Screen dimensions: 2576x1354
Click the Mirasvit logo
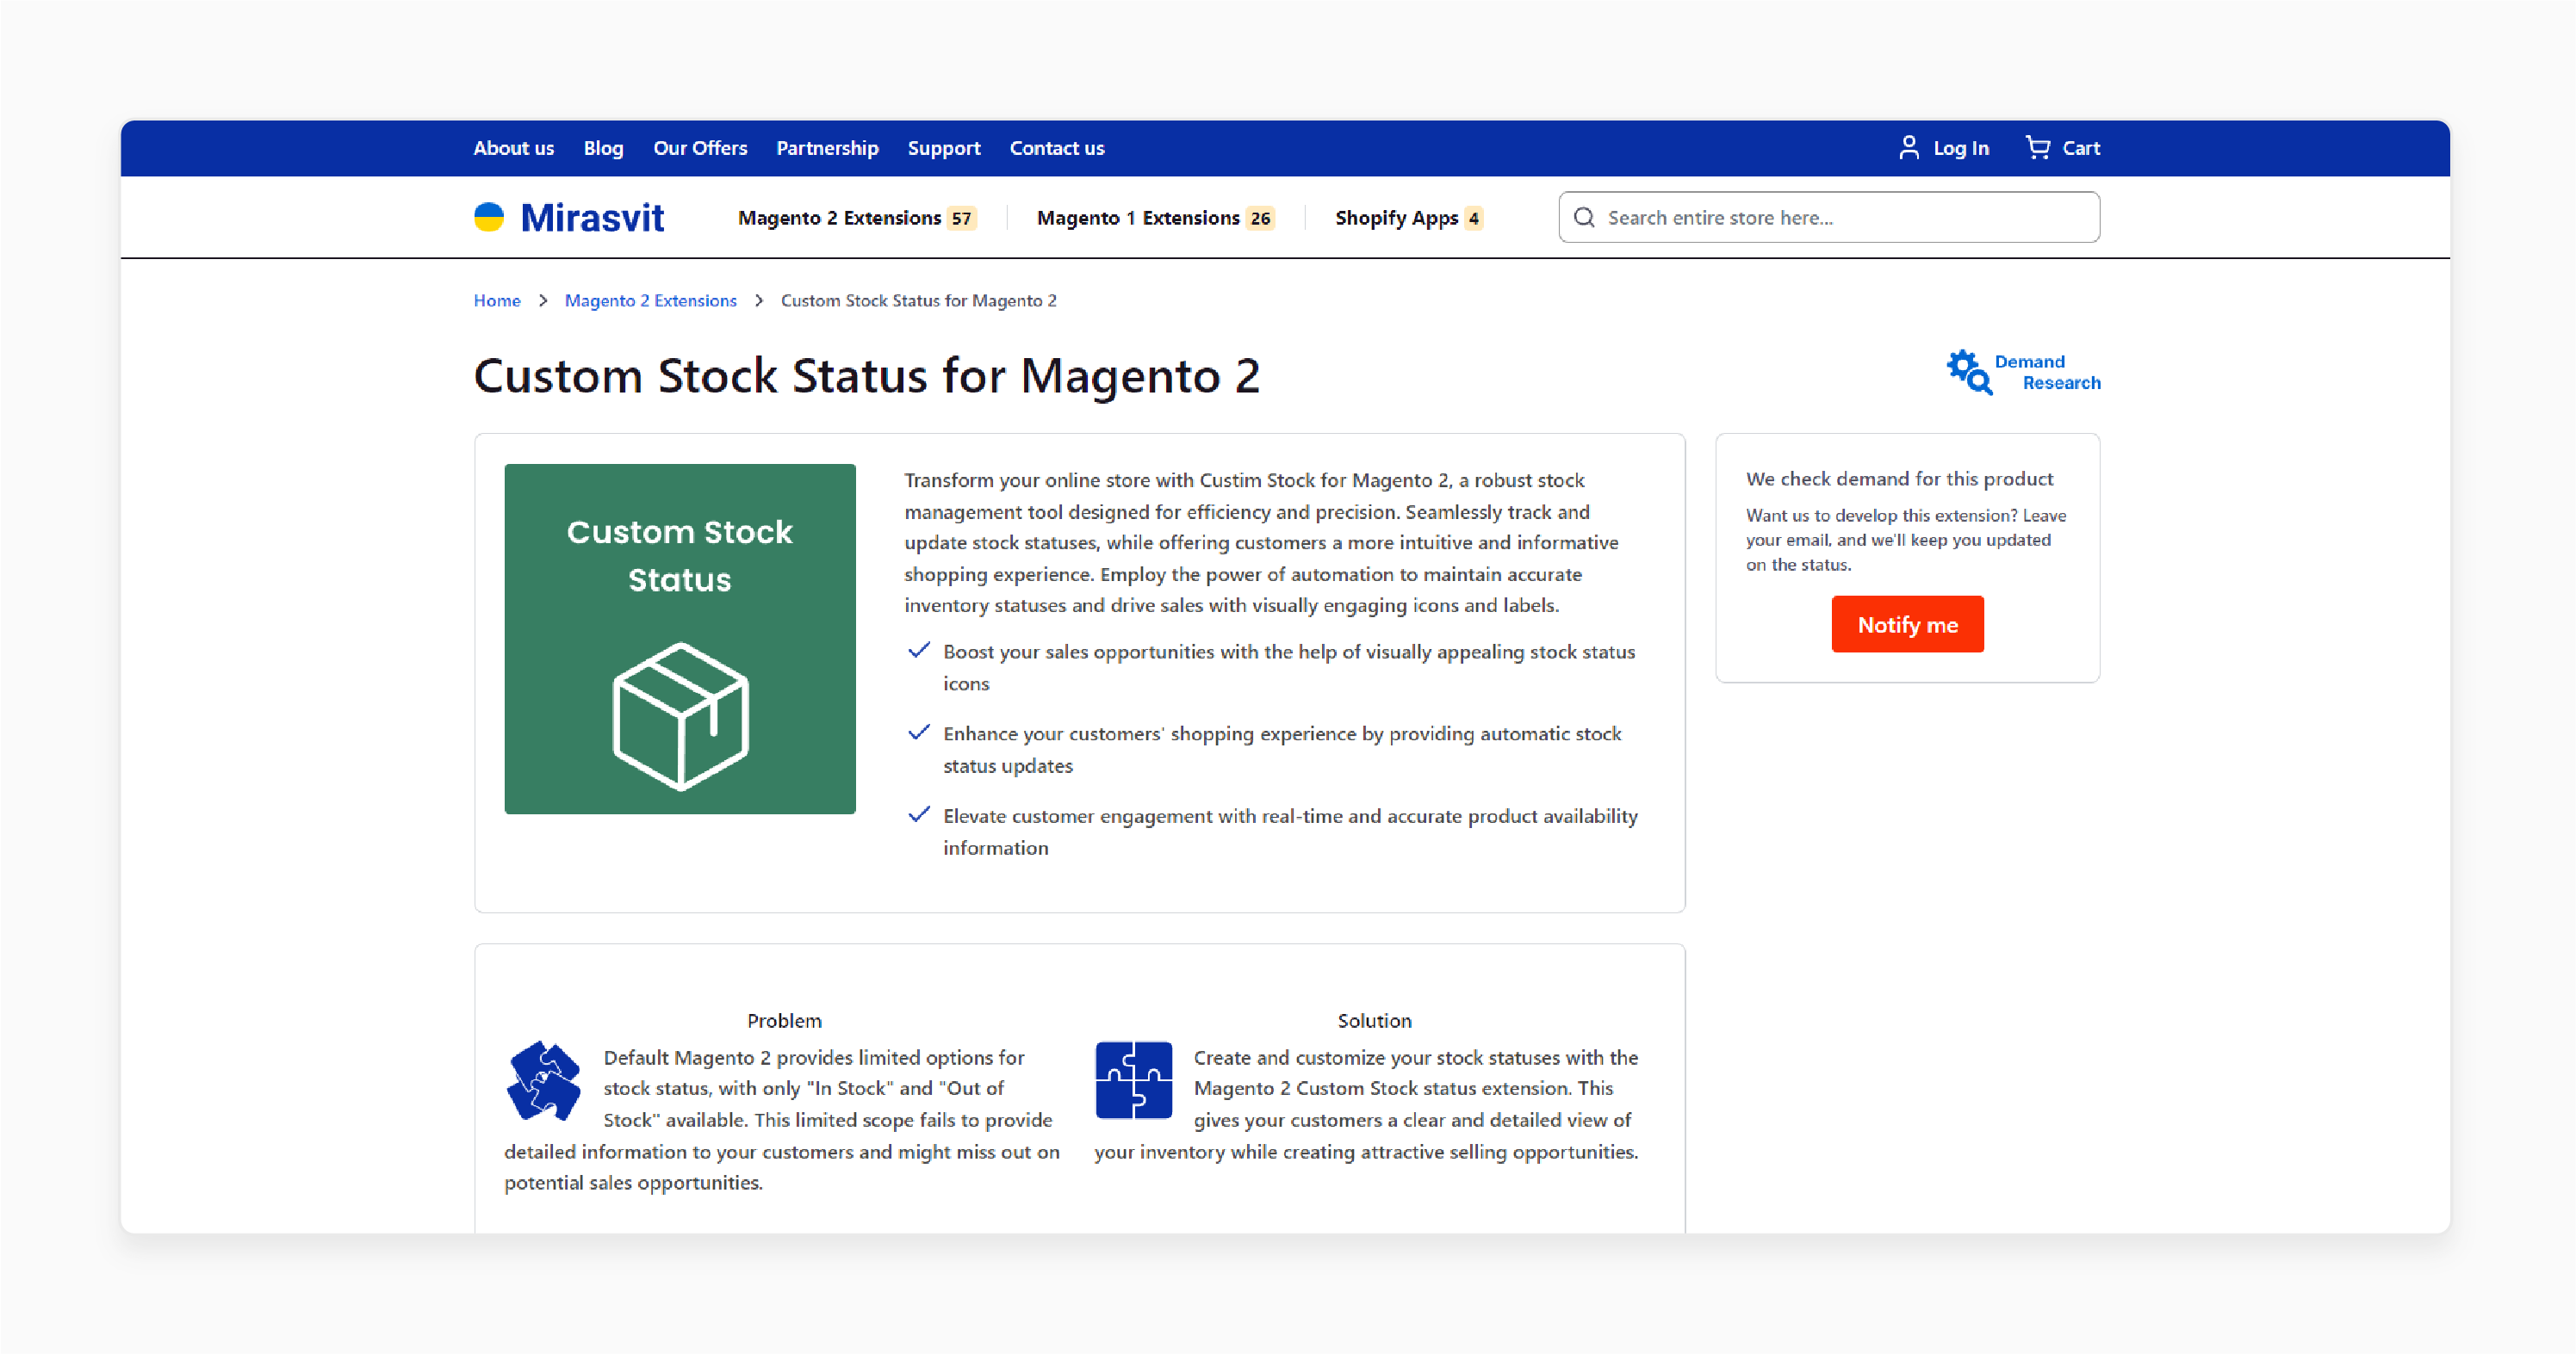[x=568, y=218]
